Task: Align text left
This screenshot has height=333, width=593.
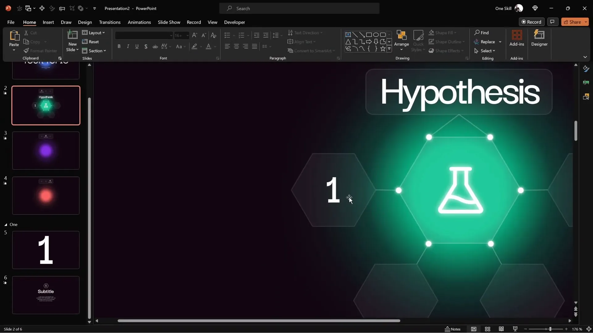Action: (227, 46)
